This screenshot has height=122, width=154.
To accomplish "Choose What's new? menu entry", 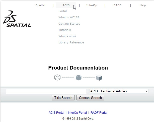I will (x=67, y=36).
